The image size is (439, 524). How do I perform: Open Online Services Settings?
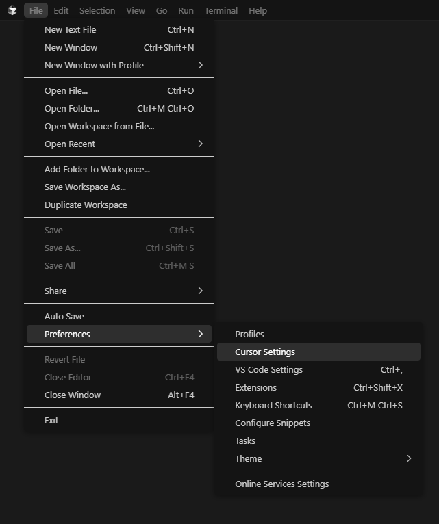318,483
